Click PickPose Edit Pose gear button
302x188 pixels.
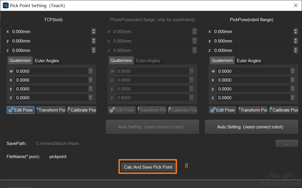223,110
